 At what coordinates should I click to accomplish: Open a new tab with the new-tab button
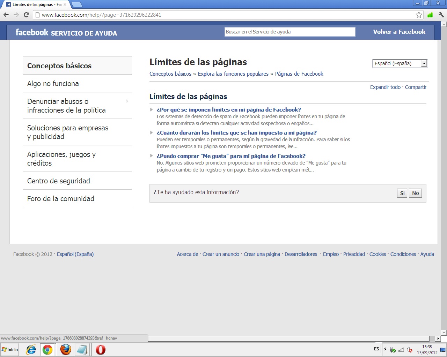click(76, 5)
